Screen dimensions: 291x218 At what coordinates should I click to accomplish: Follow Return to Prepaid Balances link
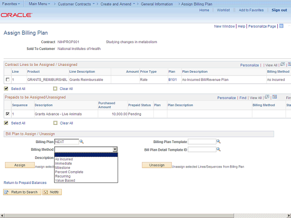(25, 183)
